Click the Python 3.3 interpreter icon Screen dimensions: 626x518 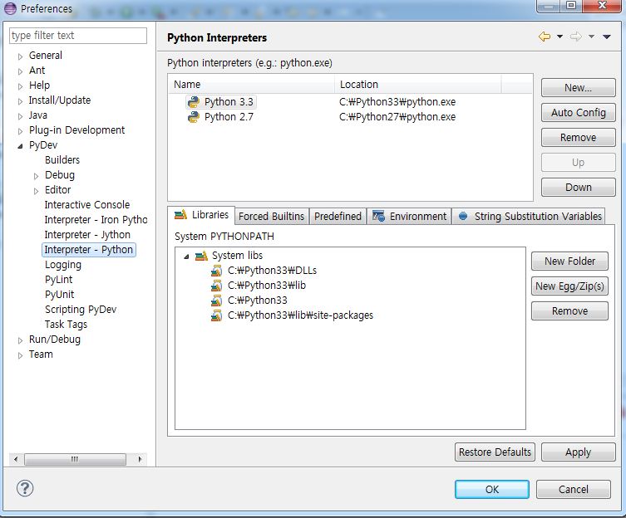[194, 102]
